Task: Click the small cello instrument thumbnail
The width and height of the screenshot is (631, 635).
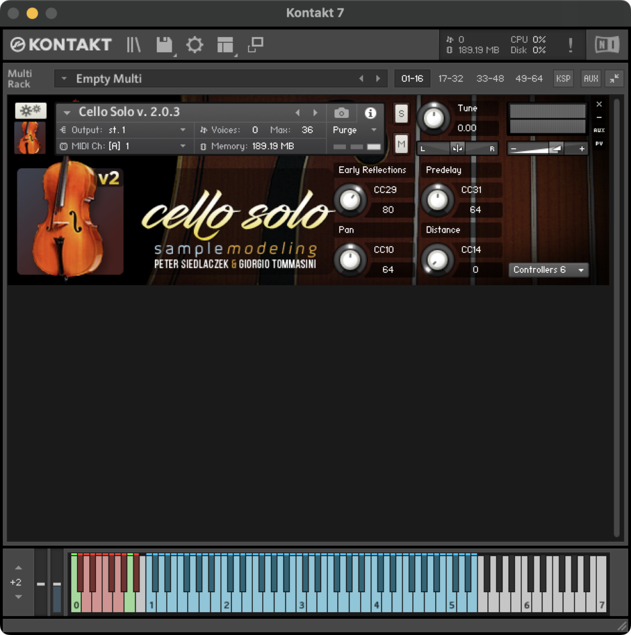Action: (30, 138)
